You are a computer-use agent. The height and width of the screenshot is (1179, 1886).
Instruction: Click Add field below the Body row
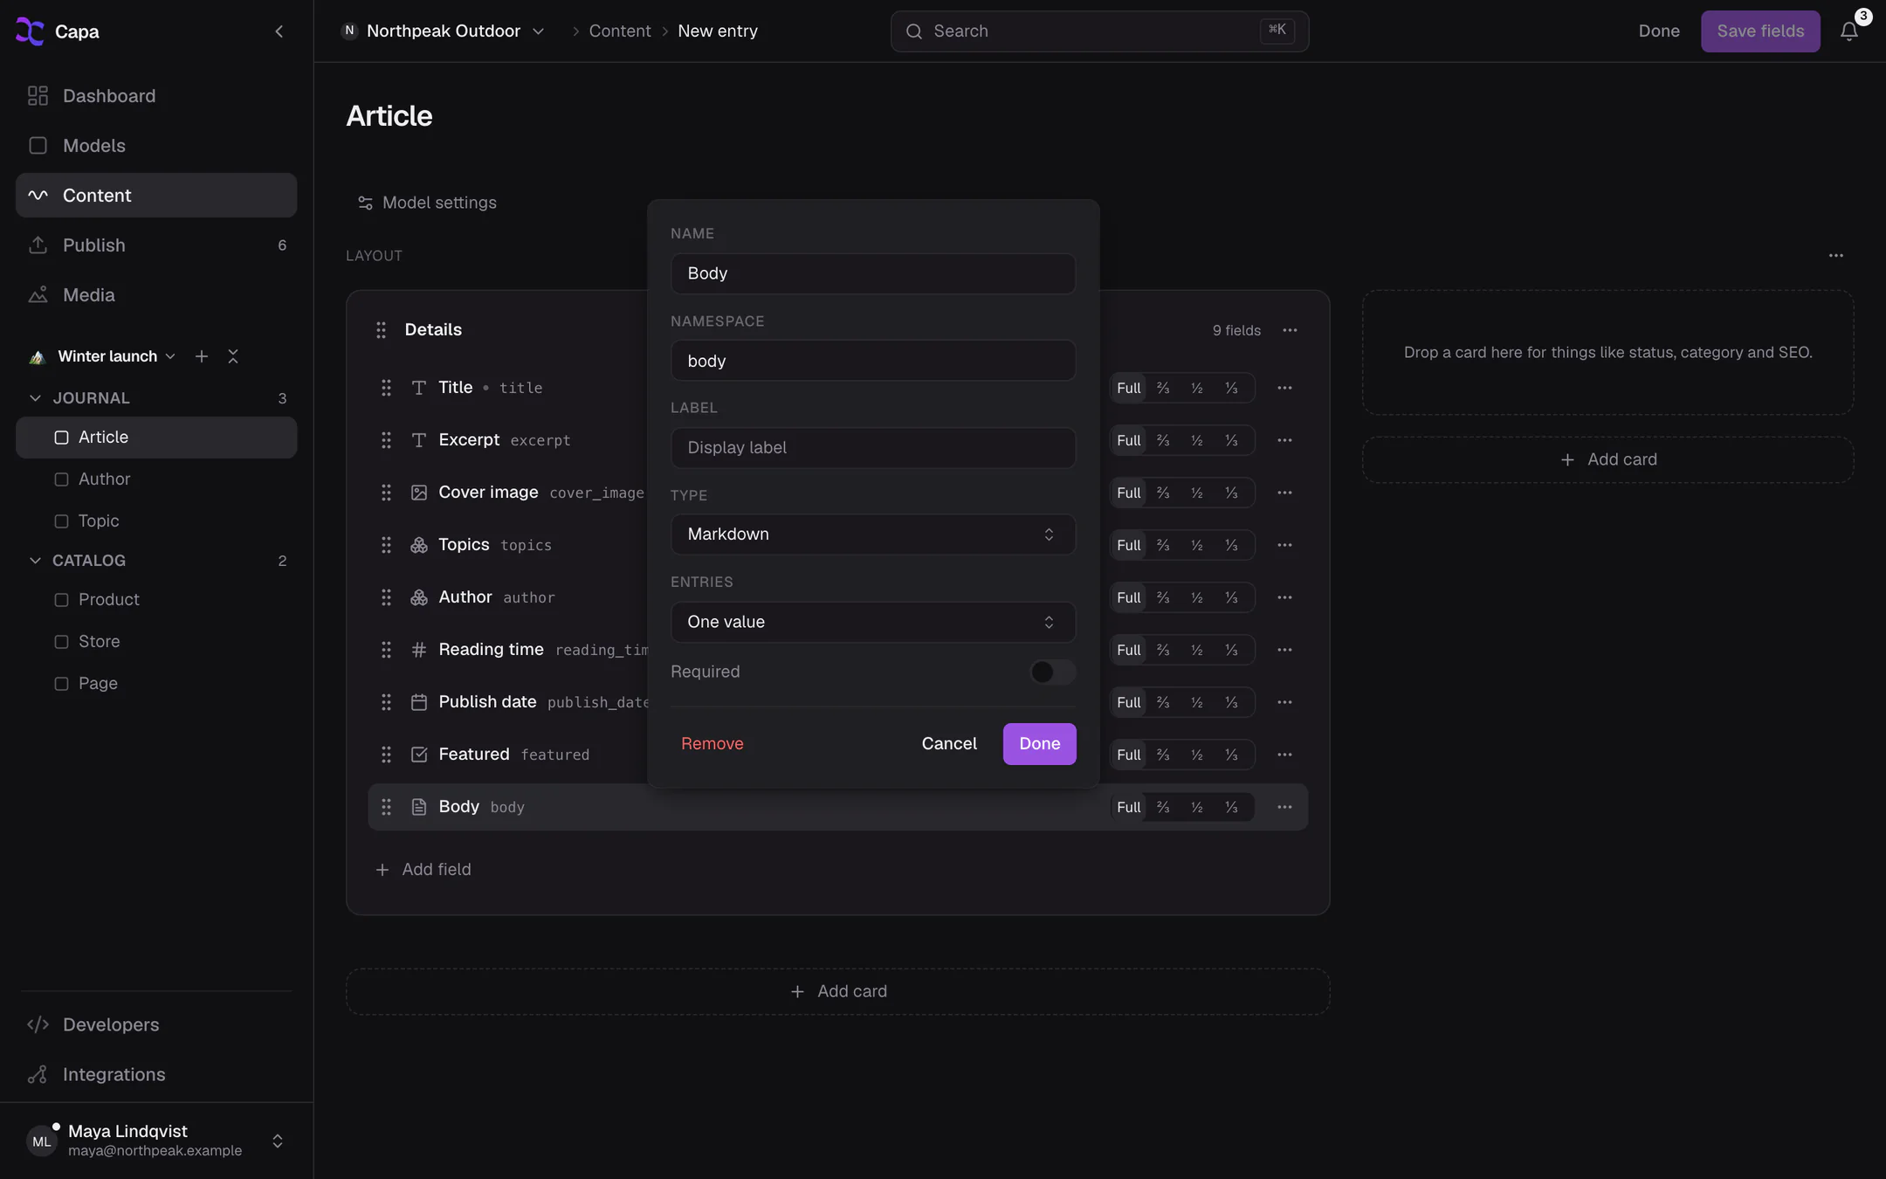(x=423, y=870)
